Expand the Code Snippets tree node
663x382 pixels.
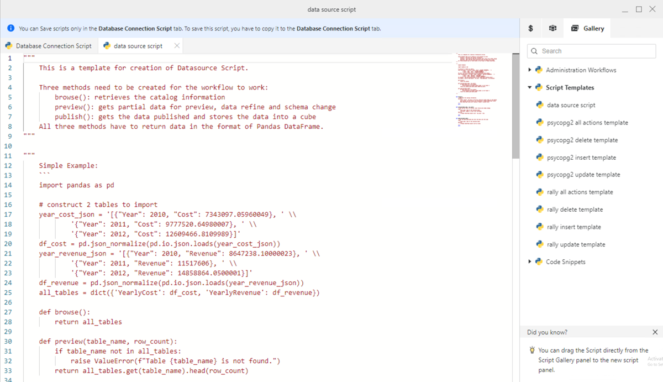tap(530, 262)
